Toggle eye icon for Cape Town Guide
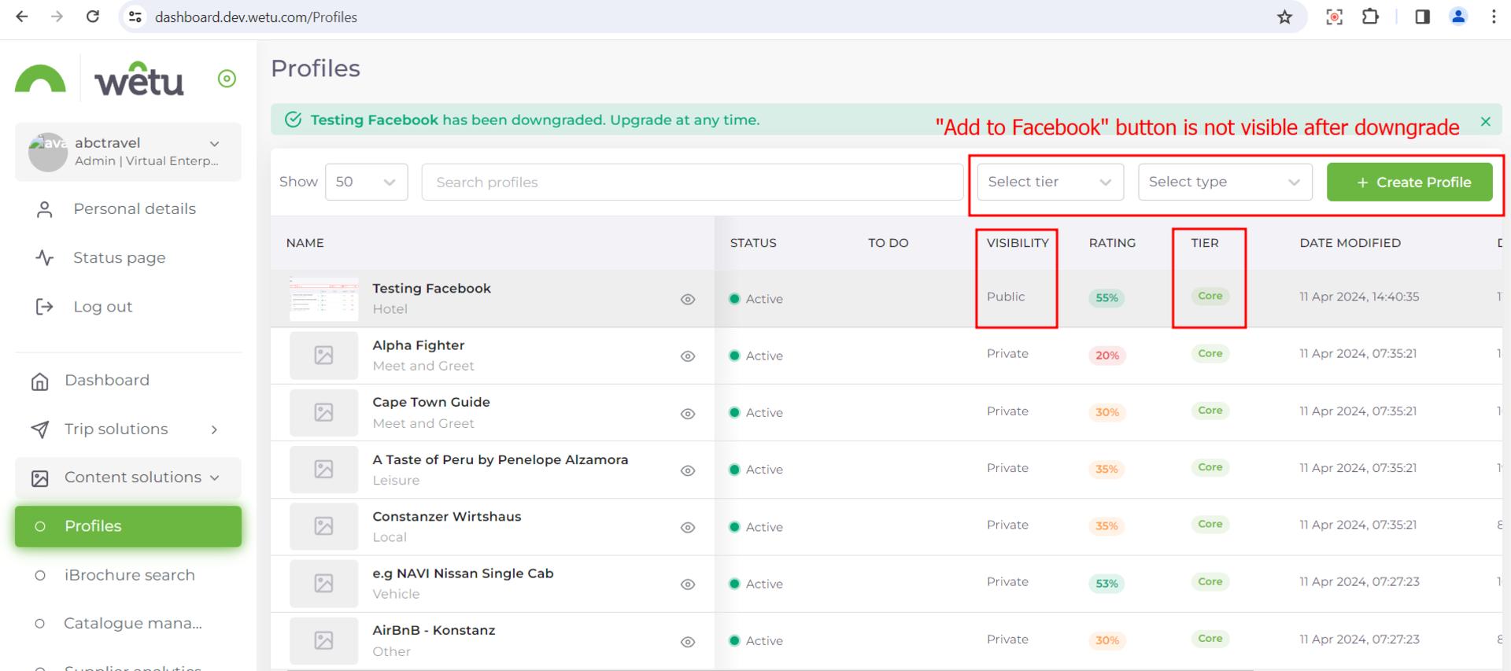The image size is (1511, 671). (688, 414)
